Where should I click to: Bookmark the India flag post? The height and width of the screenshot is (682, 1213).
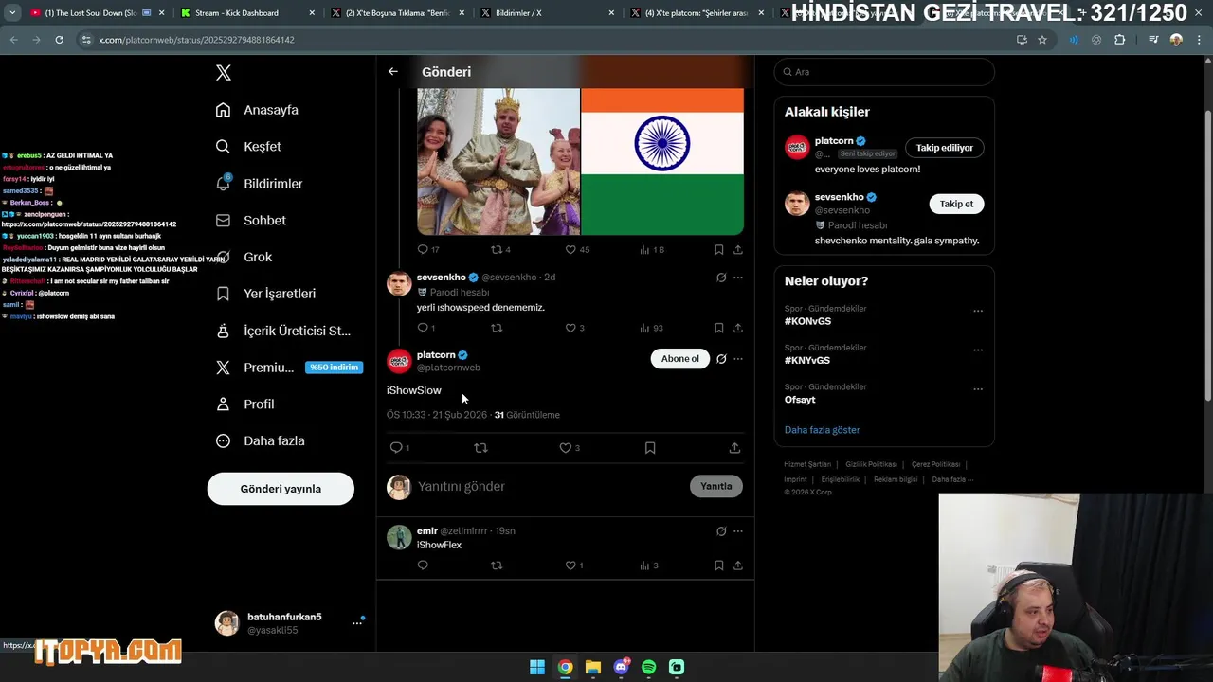[718, 250]
